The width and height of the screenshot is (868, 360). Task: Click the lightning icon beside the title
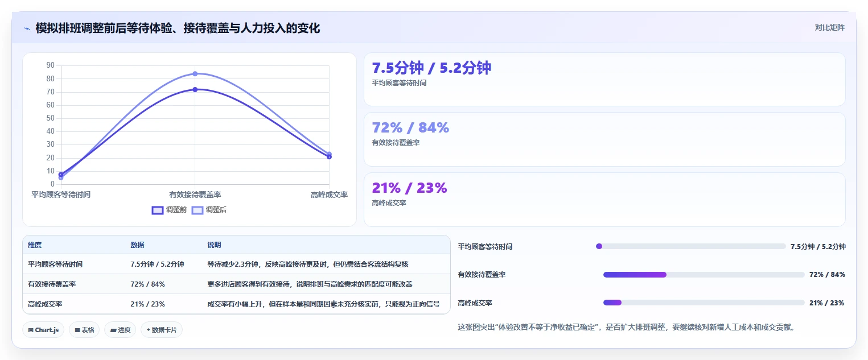coord(27,28)
